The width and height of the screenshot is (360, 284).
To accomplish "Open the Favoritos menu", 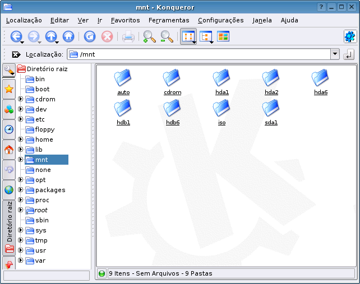I will 126,20.
